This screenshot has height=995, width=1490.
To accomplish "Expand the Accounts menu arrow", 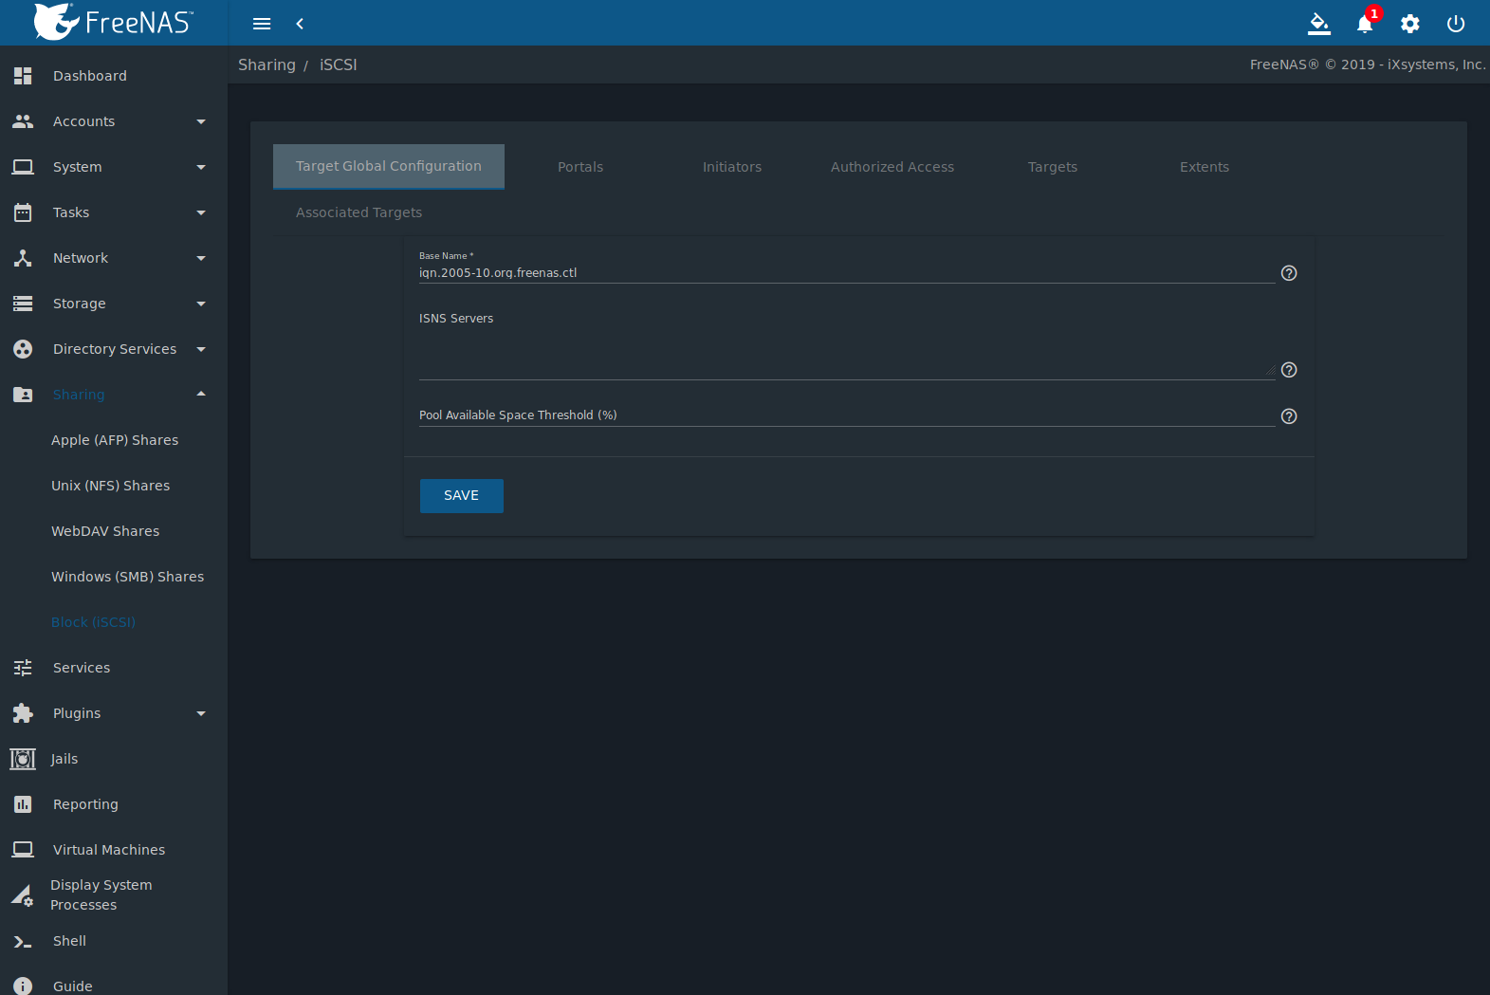I will (x=201, y=121).
